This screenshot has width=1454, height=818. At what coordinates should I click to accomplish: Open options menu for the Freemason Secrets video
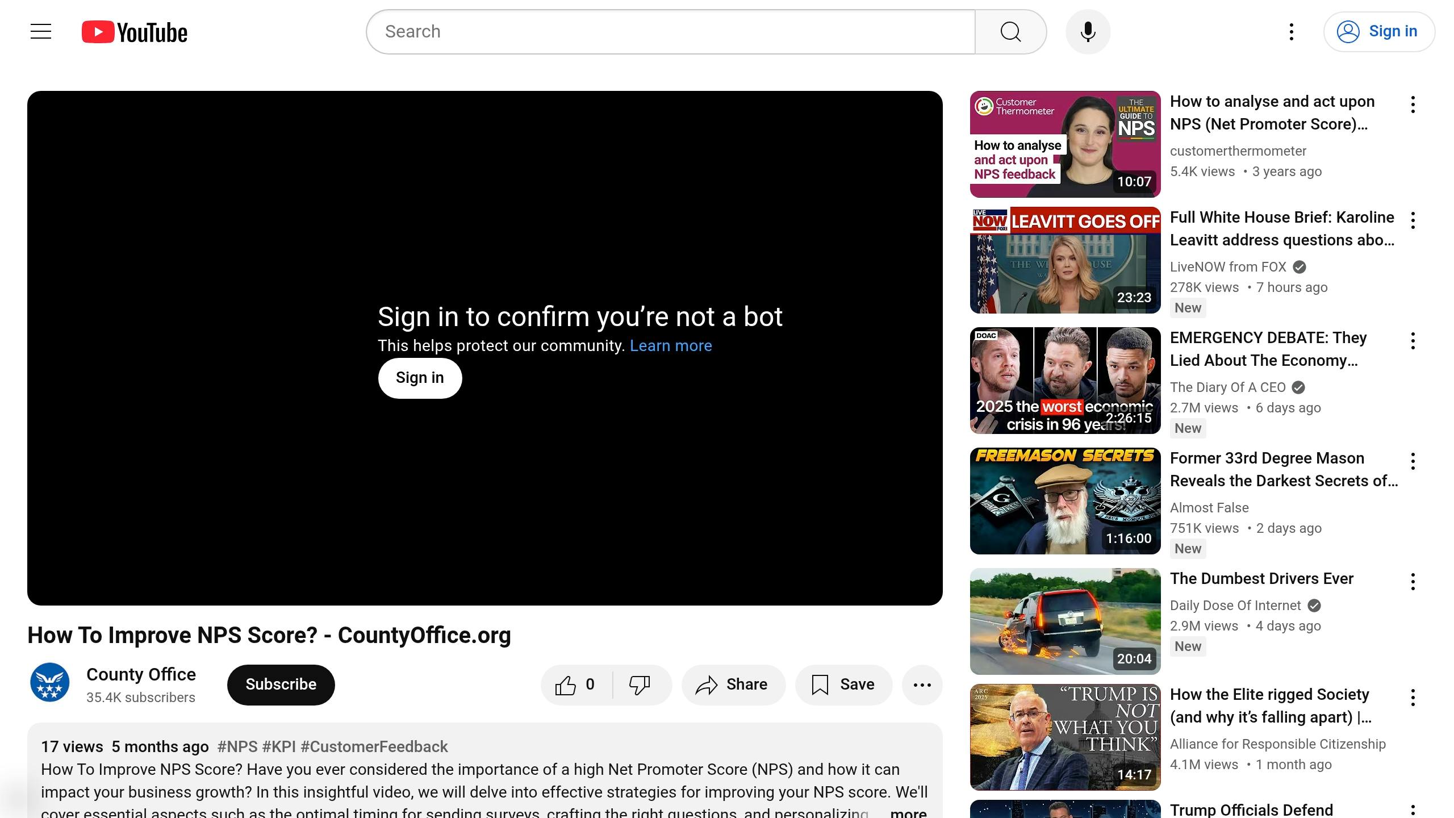(1413, 461)
